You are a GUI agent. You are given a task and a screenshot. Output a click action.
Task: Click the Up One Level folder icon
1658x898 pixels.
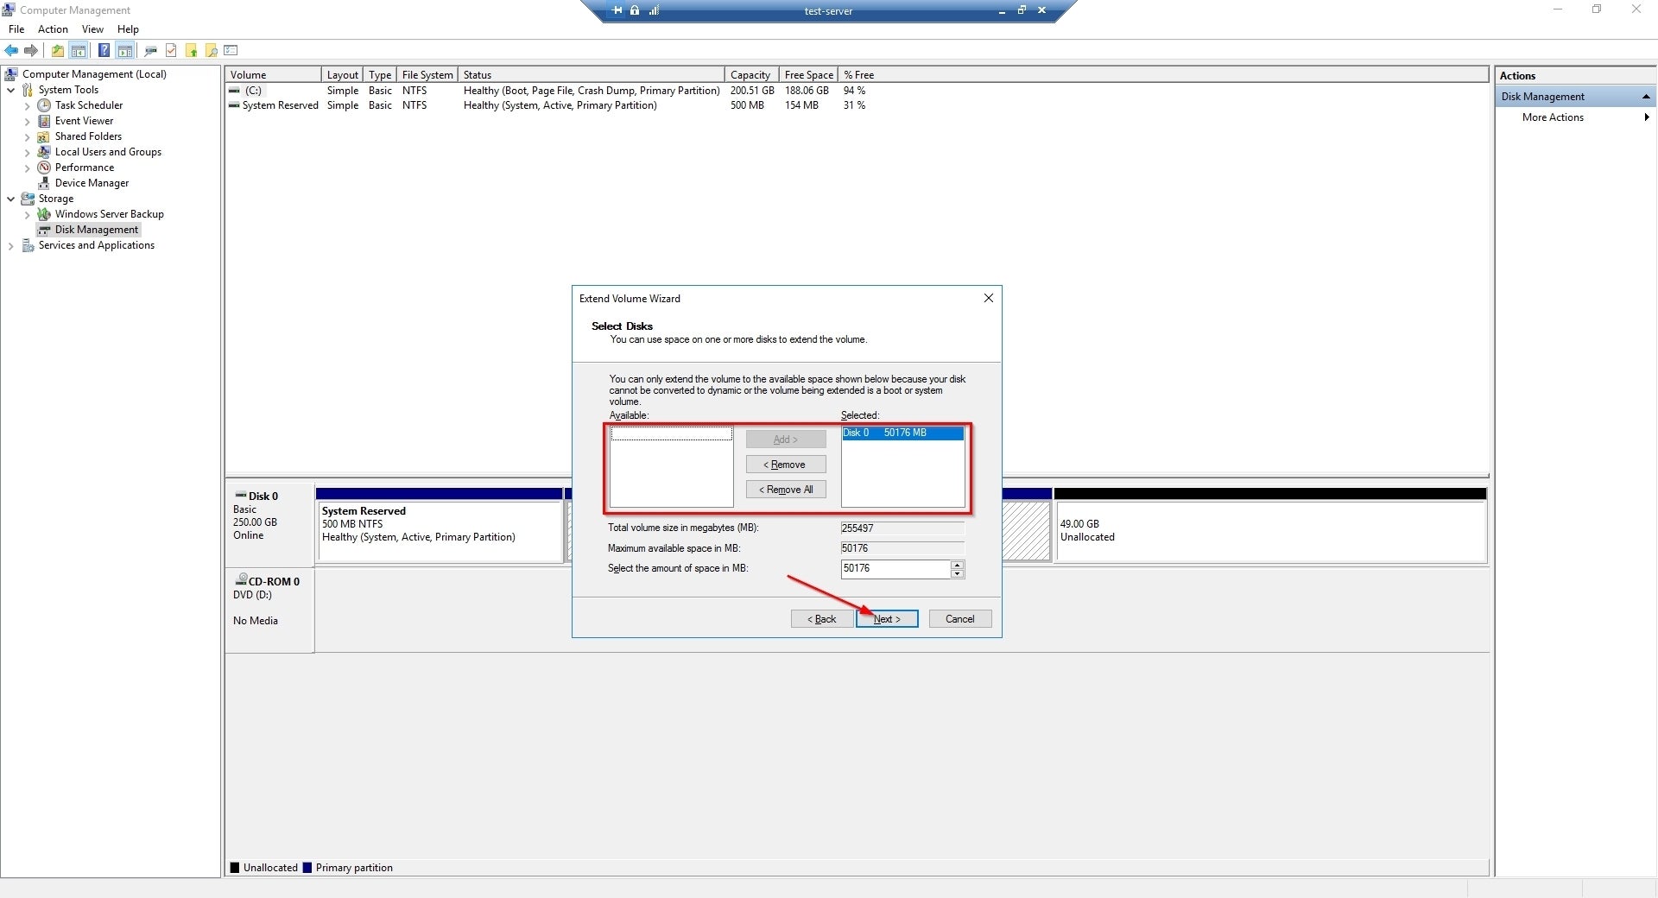[57, 50]
